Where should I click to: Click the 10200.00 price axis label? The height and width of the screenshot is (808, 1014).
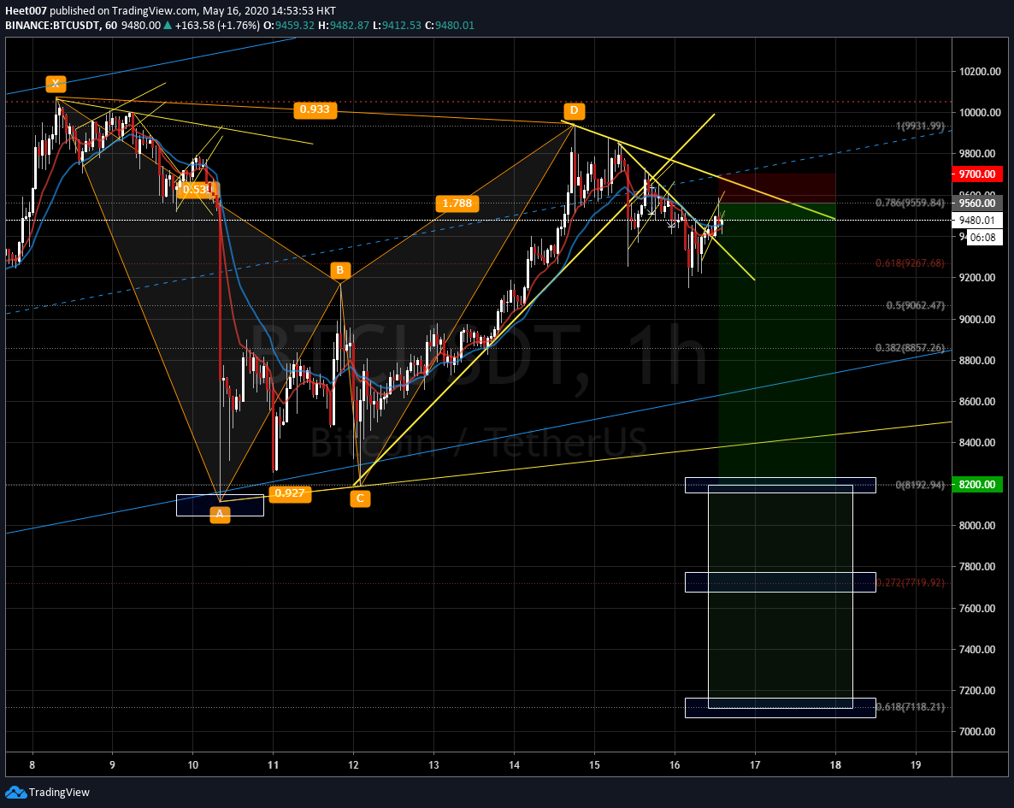click(981, 71)
